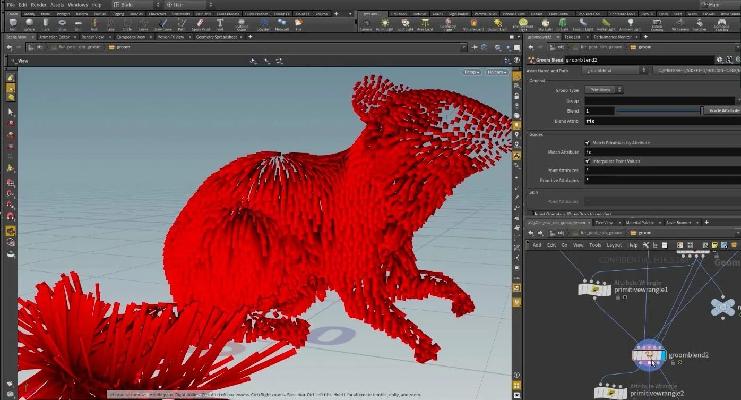Open the Render menu
Screen dimensions: 741x400
[x=39, y=5]
